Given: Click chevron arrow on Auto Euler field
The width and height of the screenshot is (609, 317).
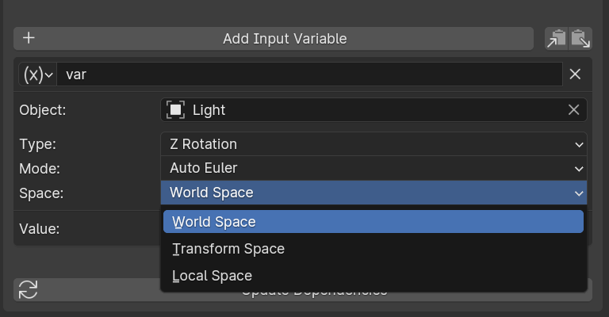Looking at the screenshot, I should 580,168.
